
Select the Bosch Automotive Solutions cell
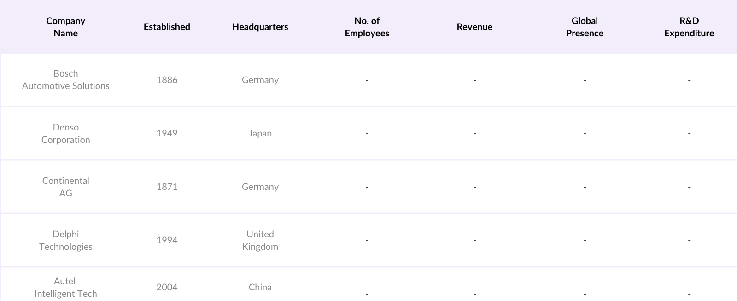(66, 80)
